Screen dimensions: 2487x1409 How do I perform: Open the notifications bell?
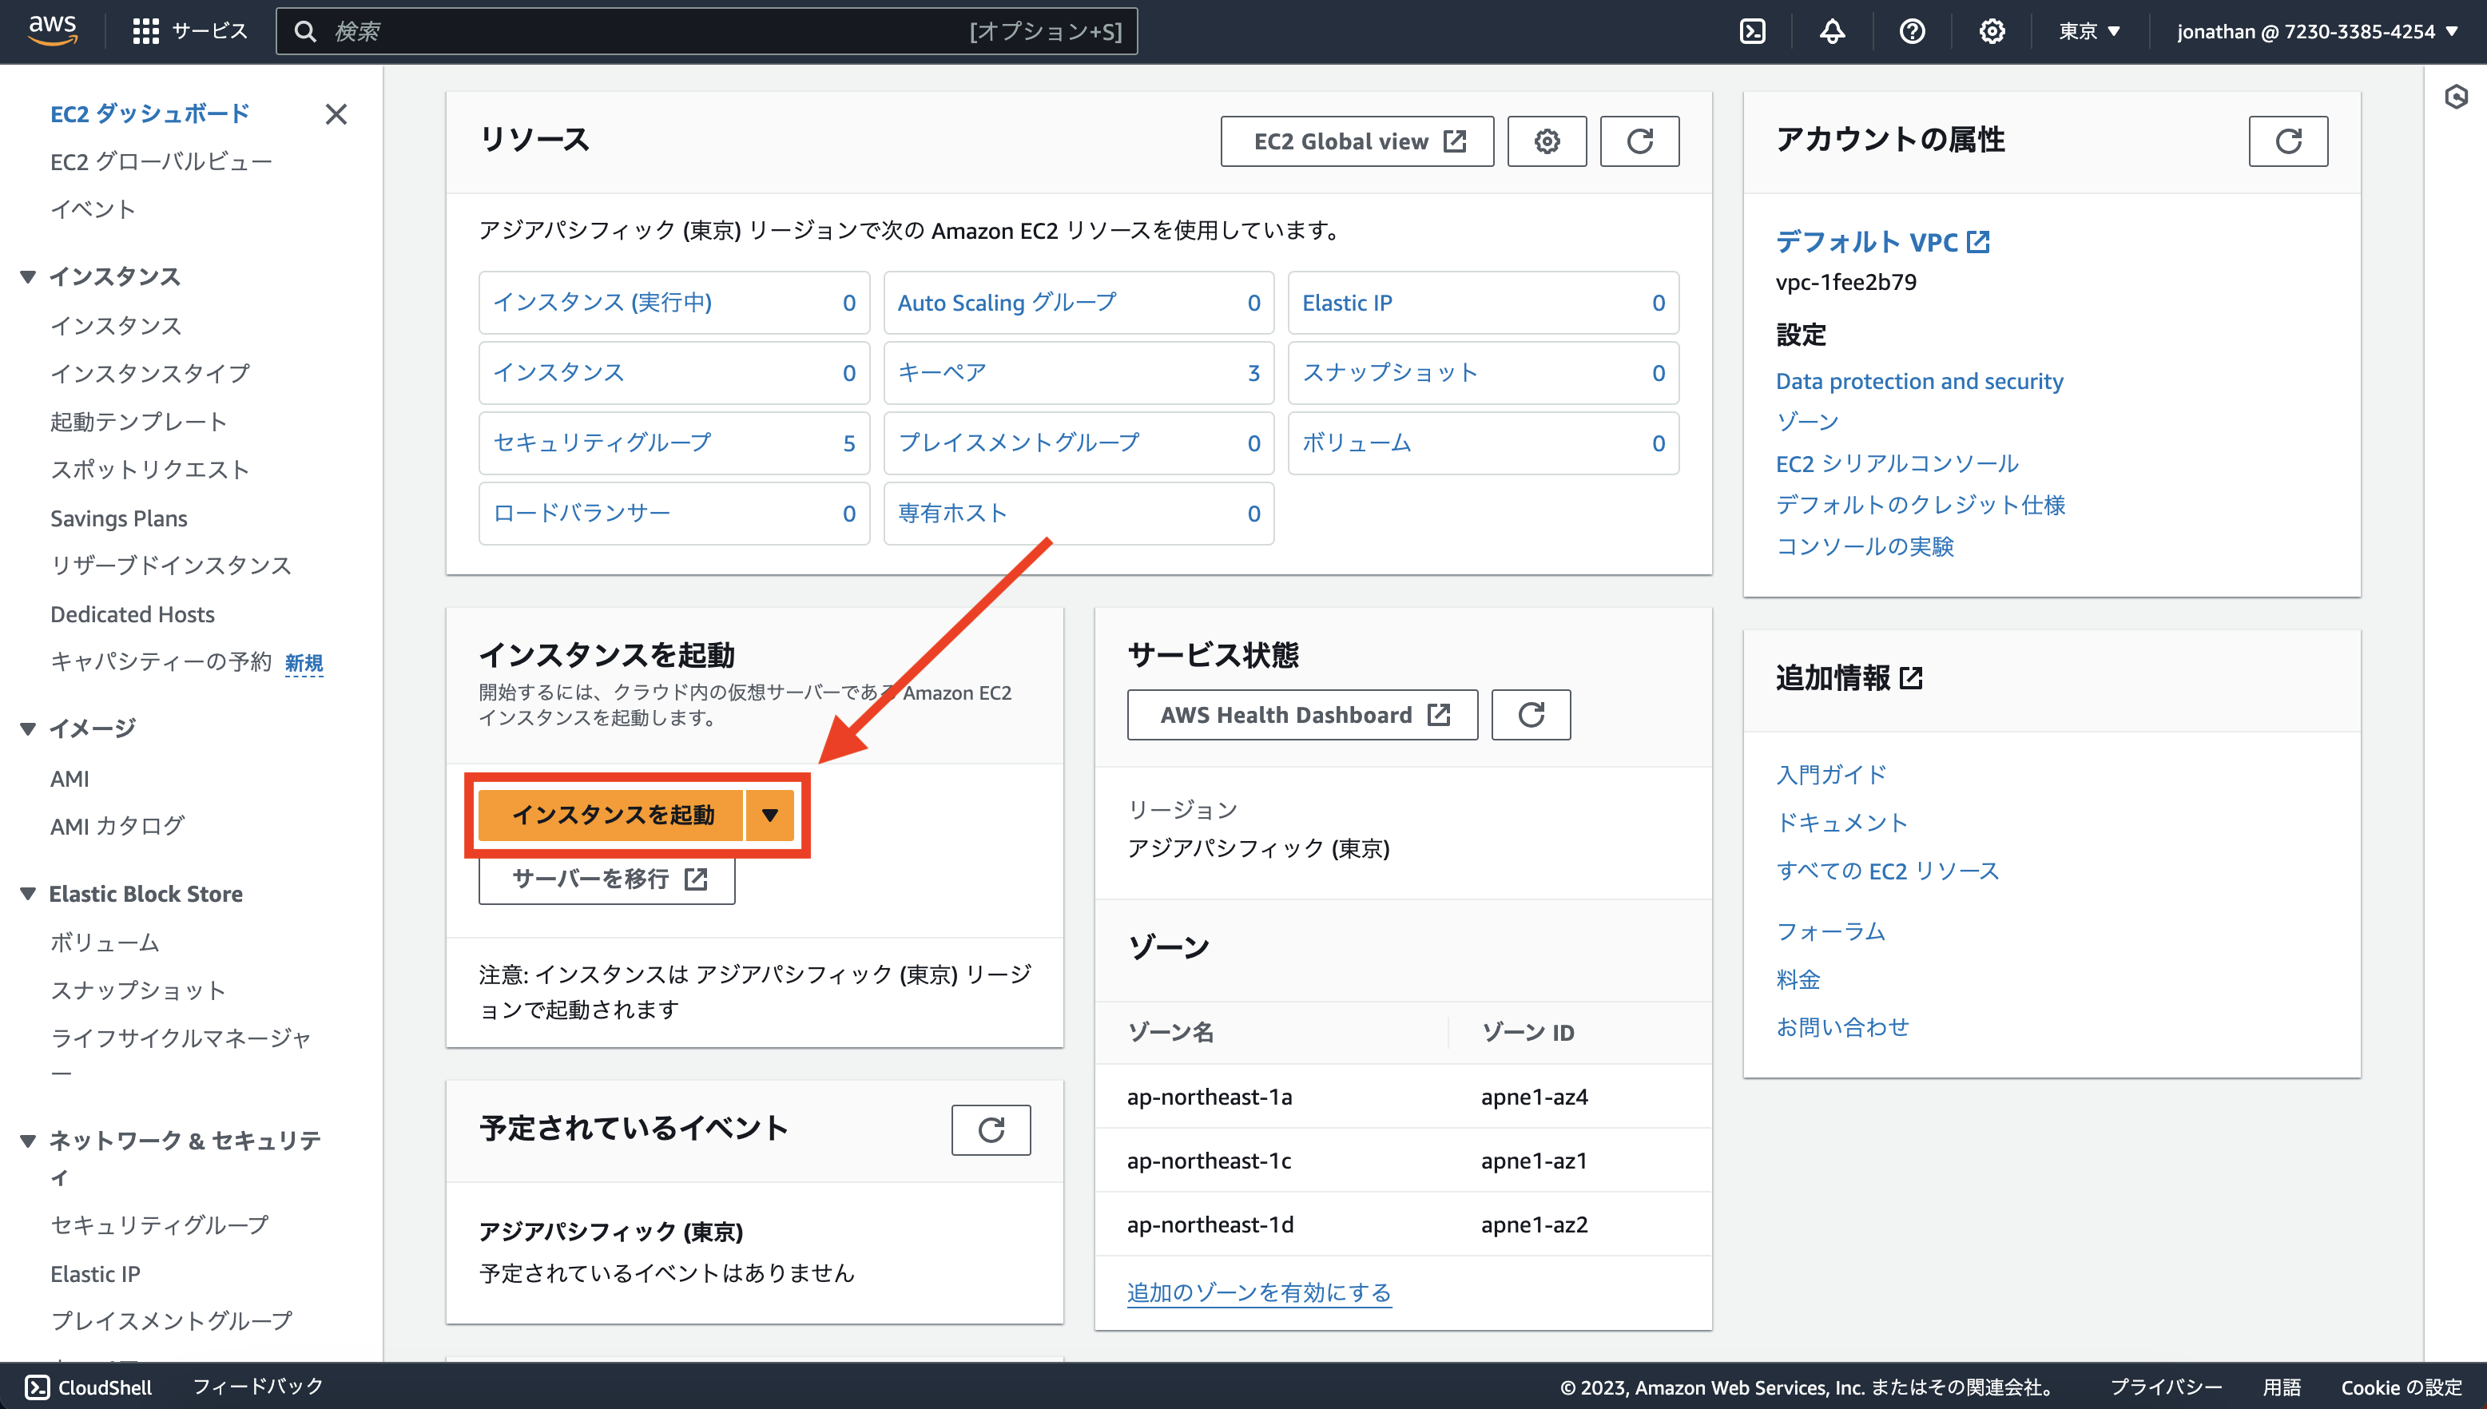1833,30
